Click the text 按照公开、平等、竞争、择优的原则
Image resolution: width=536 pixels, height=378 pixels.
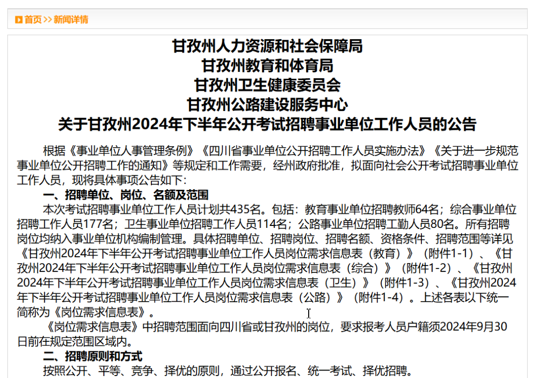pyautogui.click(x=131, y=371)
